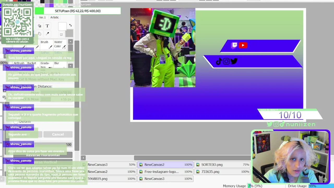
Task: Switch to NewCanvas3 at 50% tab
Action: tap(109, 165)
